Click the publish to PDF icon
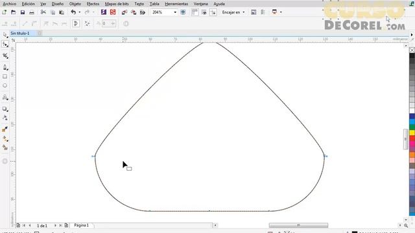415x233 pixels. 143,12
